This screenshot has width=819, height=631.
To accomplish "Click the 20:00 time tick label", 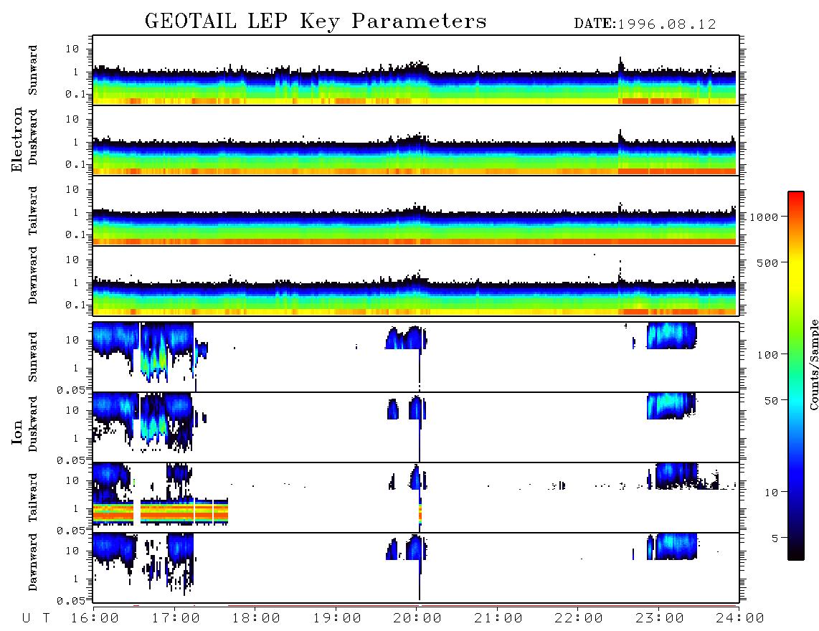I will point(417,619).
